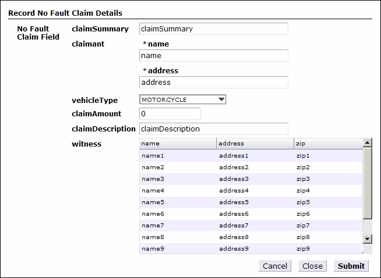Select the name1 witness row
This screenshot has width=381, height=278.
click(251, 156)
